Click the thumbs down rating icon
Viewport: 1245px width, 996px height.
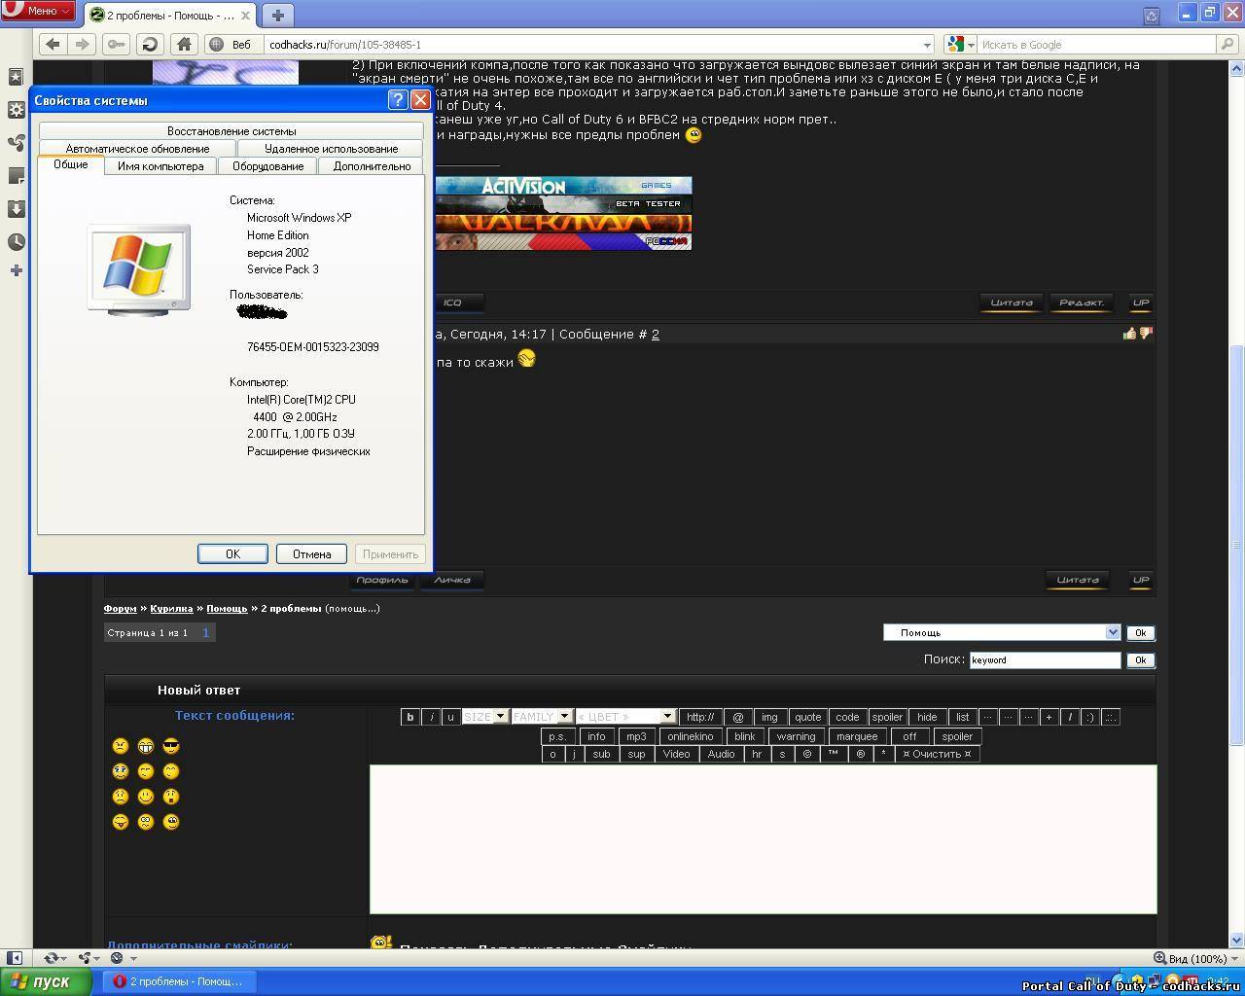[x=1146, y=334]
